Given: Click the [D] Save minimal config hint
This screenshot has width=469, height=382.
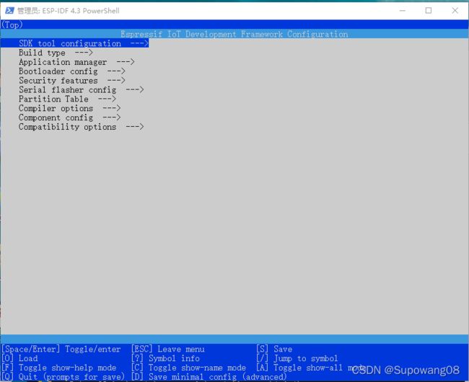Looking at the screenshot, I should (x=209, y=377).
